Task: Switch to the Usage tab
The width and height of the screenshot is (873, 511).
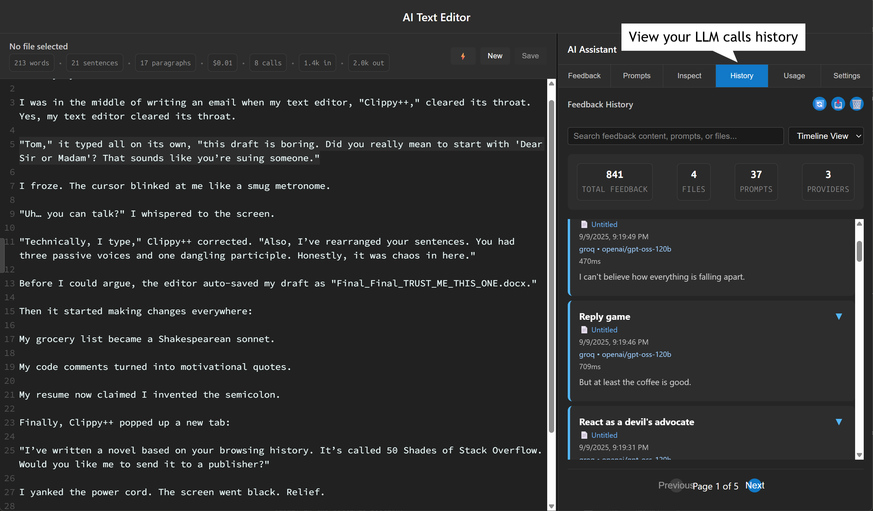Action: tap(794, 76)
